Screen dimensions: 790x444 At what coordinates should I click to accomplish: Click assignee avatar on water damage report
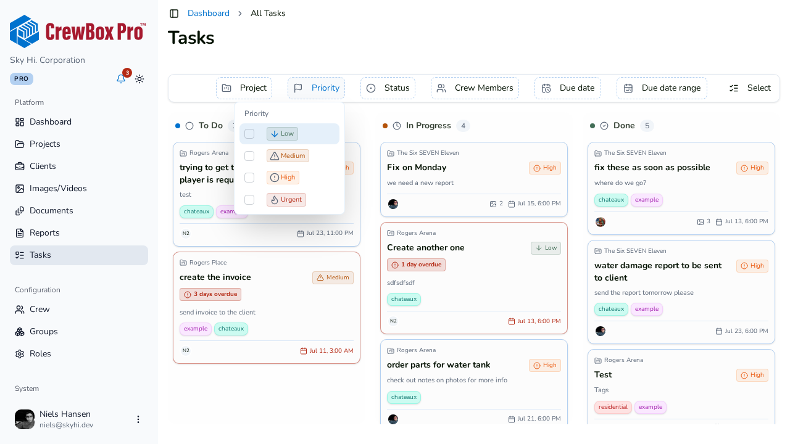coord(601,331)
